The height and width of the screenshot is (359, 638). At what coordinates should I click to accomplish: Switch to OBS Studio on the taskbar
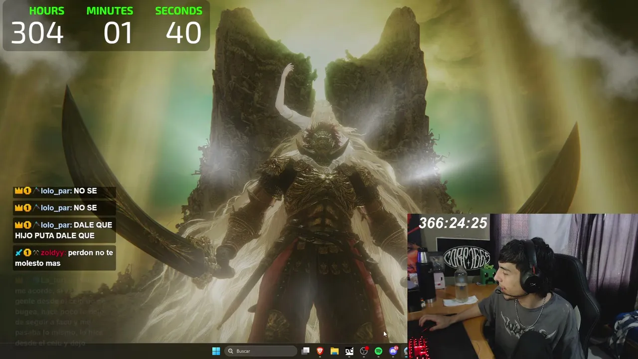(x=364, y=351)
